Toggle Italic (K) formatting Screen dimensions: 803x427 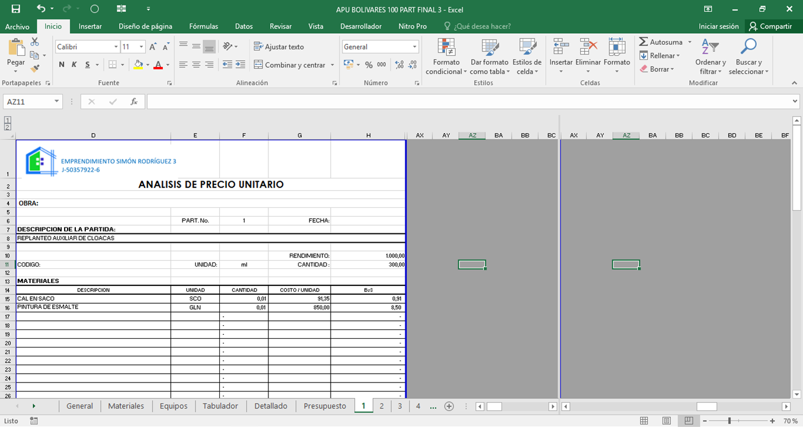[x=74, y=65]
